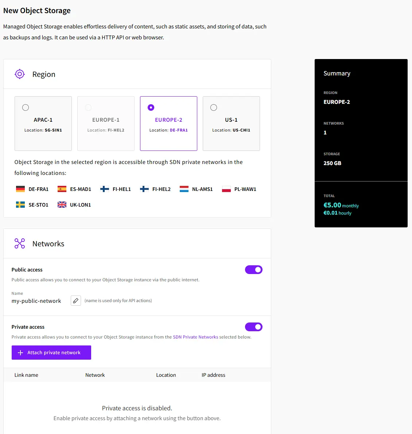Viewport: 412px width, 434px height.
Task: Click the New Object Storage heading
Action: [x=37, y=11]
